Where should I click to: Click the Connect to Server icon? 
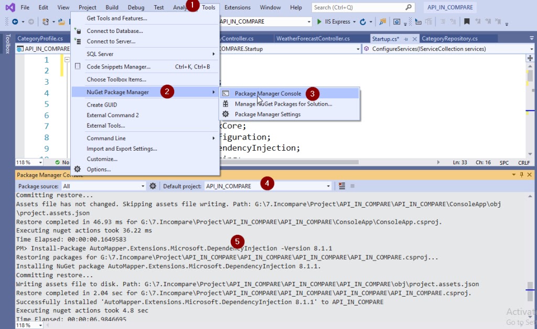(78, 41)
